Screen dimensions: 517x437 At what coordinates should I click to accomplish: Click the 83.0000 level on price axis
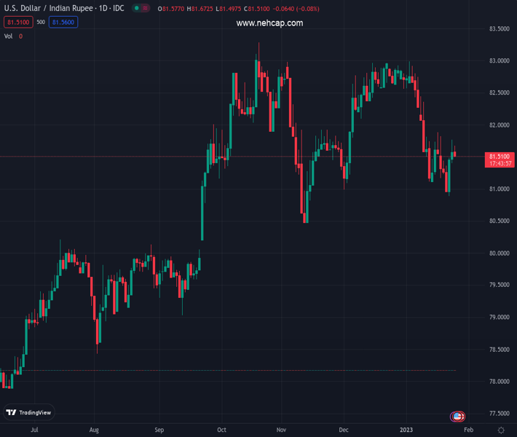[x=498, y=60]
